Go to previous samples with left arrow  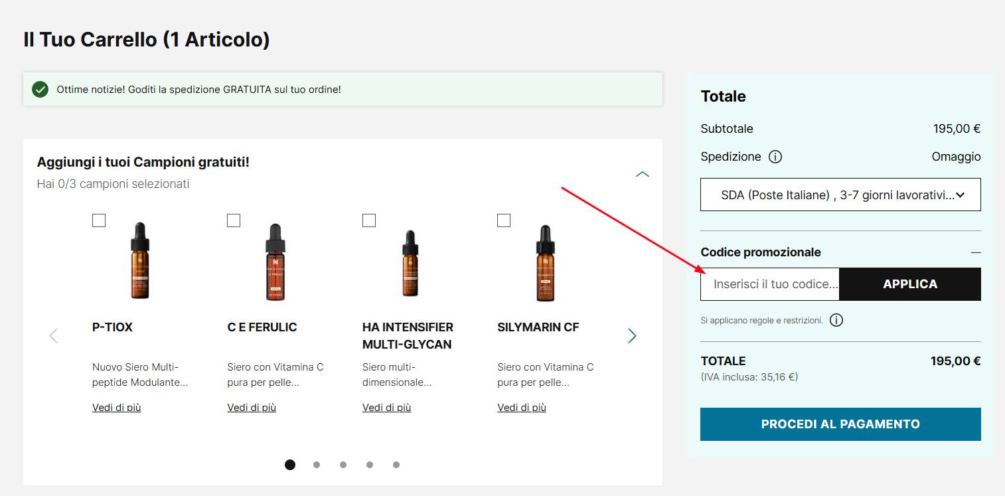(x=54, y=336)
